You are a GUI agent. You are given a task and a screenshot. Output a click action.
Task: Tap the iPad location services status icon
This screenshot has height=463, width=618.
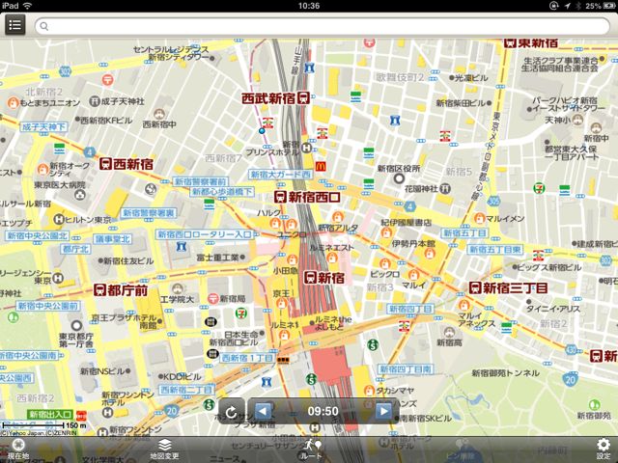tap(567, 6)
